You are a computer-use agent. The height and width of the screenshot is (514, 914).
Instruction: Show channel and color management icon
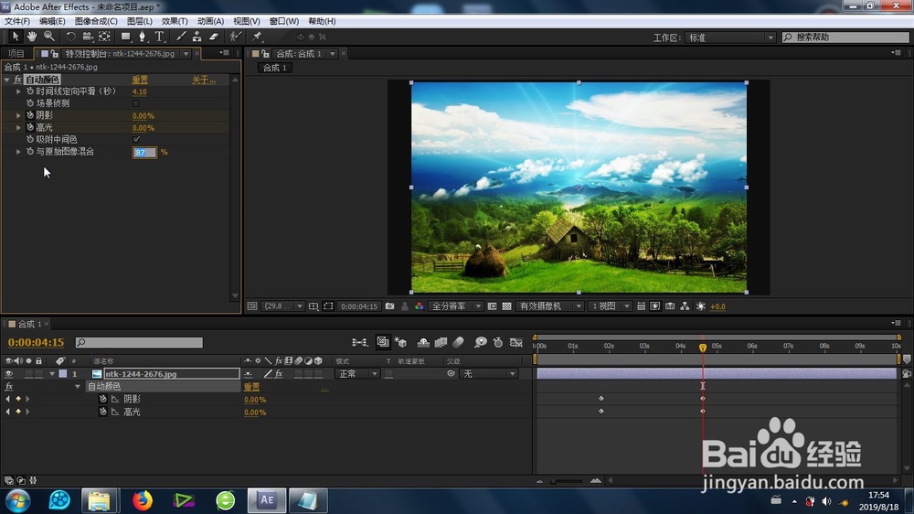coord(420,305)
